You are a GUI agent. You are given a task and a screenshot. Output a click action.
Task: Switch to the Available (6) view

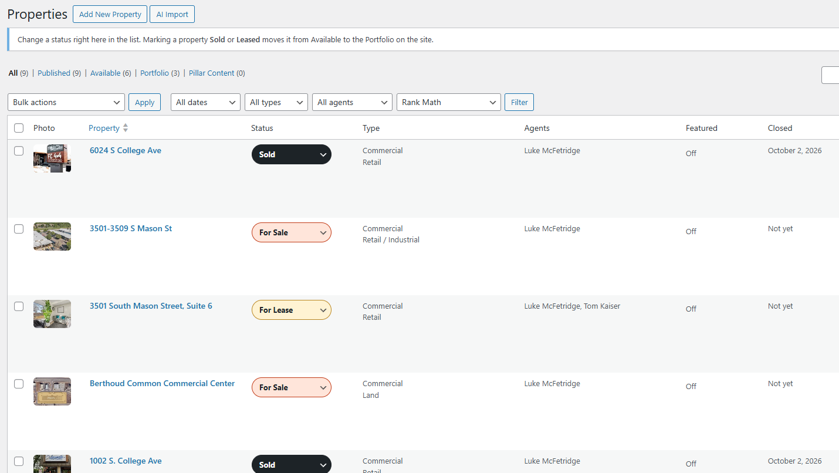point(111,73)
